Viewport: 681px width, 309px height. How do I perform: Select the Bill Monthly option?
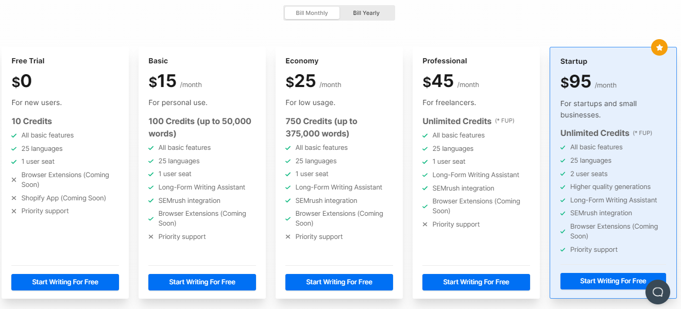(312, 12)
